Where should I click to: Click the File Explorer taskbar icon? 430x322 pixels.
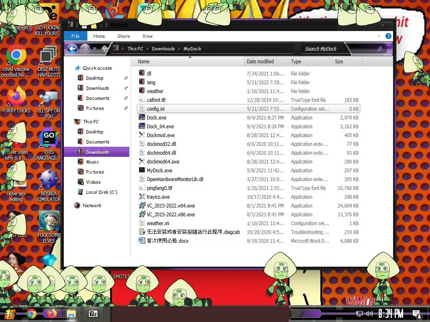point(71,314)
